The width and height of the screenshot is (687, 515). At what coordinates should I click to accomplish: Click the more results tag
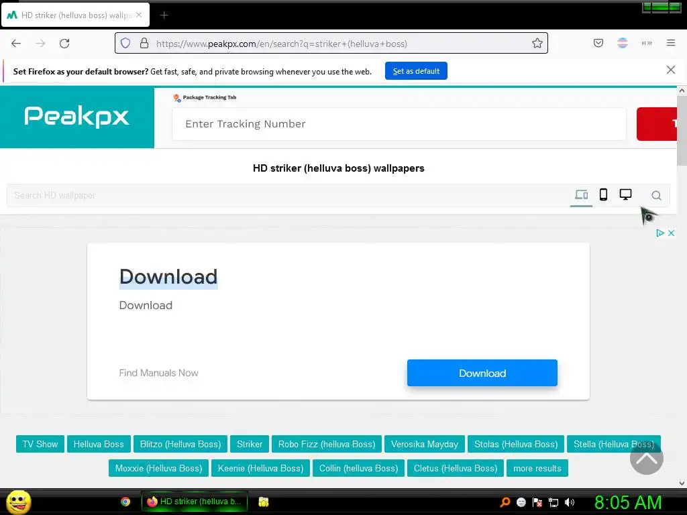pos(537,468)
